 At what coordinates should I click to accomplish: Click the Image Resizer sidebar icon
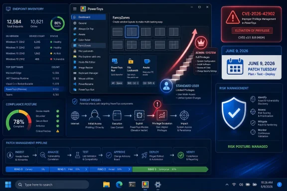tap(75, 68)
